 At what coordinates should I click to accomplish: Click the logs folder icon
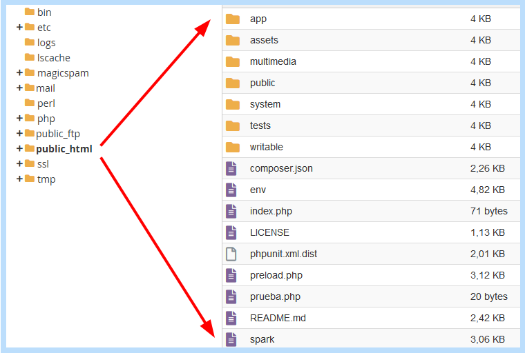(x=30, y=42)
